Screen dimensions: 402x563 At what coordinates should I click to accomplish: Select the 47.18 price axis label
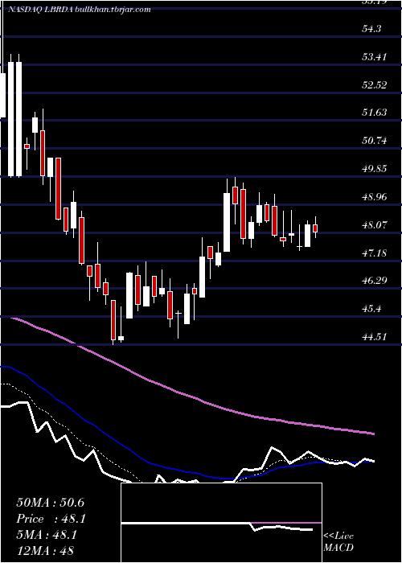pos(375,253)
